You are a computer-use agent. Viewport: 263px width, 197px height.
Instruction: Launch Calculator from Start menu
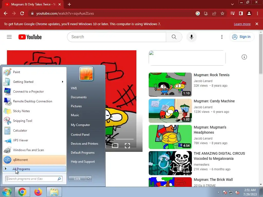pyautogui.click(x=34, y=131)
